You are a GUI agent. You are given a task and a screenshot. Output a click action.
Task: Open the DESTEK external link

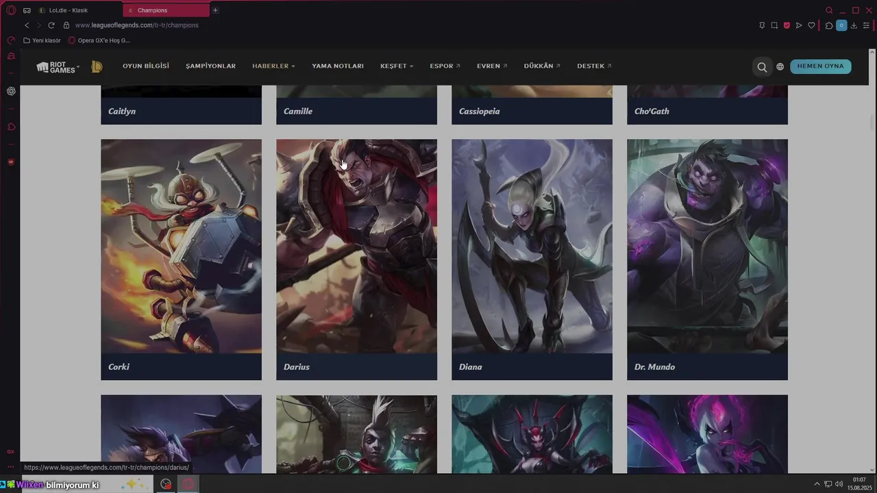594,66
